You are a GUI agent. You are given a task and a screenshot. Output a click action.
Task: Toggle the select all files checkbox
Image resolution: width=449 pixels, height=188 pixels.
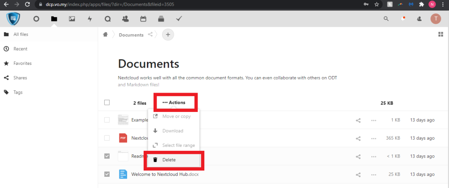tap(107, 103)
